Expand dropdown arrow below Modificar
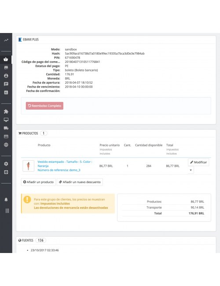Image resolution: width=220 pixels, height=286 pixels. point(191,170)
